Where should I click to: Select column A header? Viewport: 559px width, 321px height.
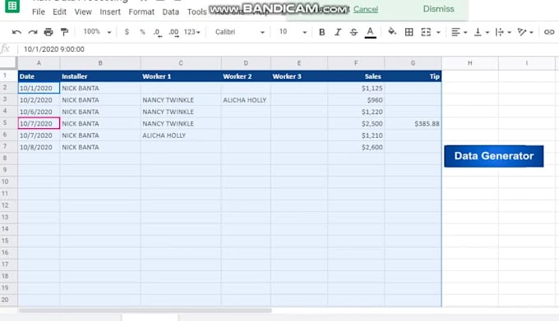point(39,63)
